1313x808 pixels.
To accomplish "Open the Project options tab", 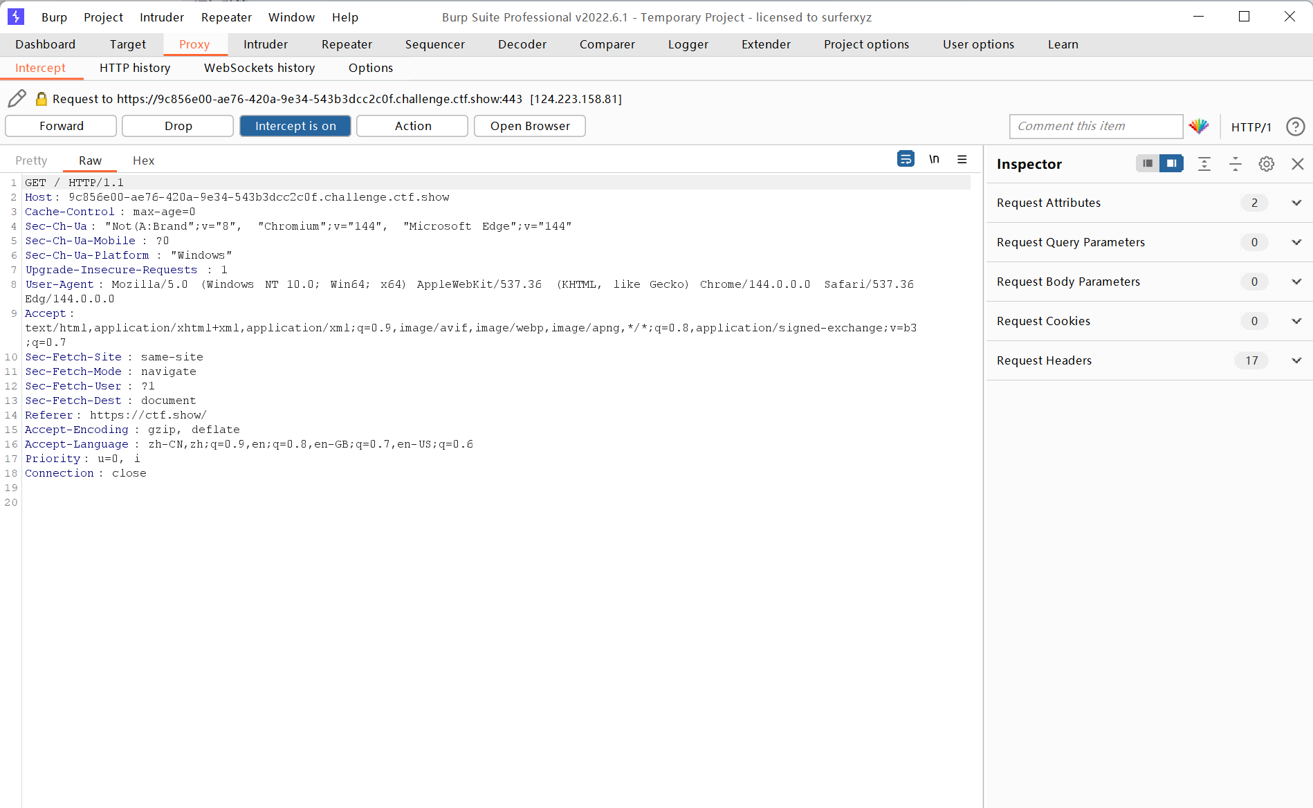I will point(866,44).
